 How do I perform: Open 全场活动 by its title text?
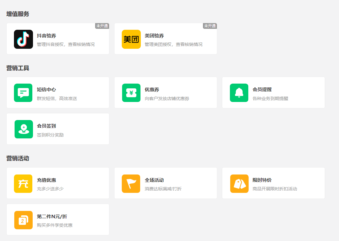point(154,180)
